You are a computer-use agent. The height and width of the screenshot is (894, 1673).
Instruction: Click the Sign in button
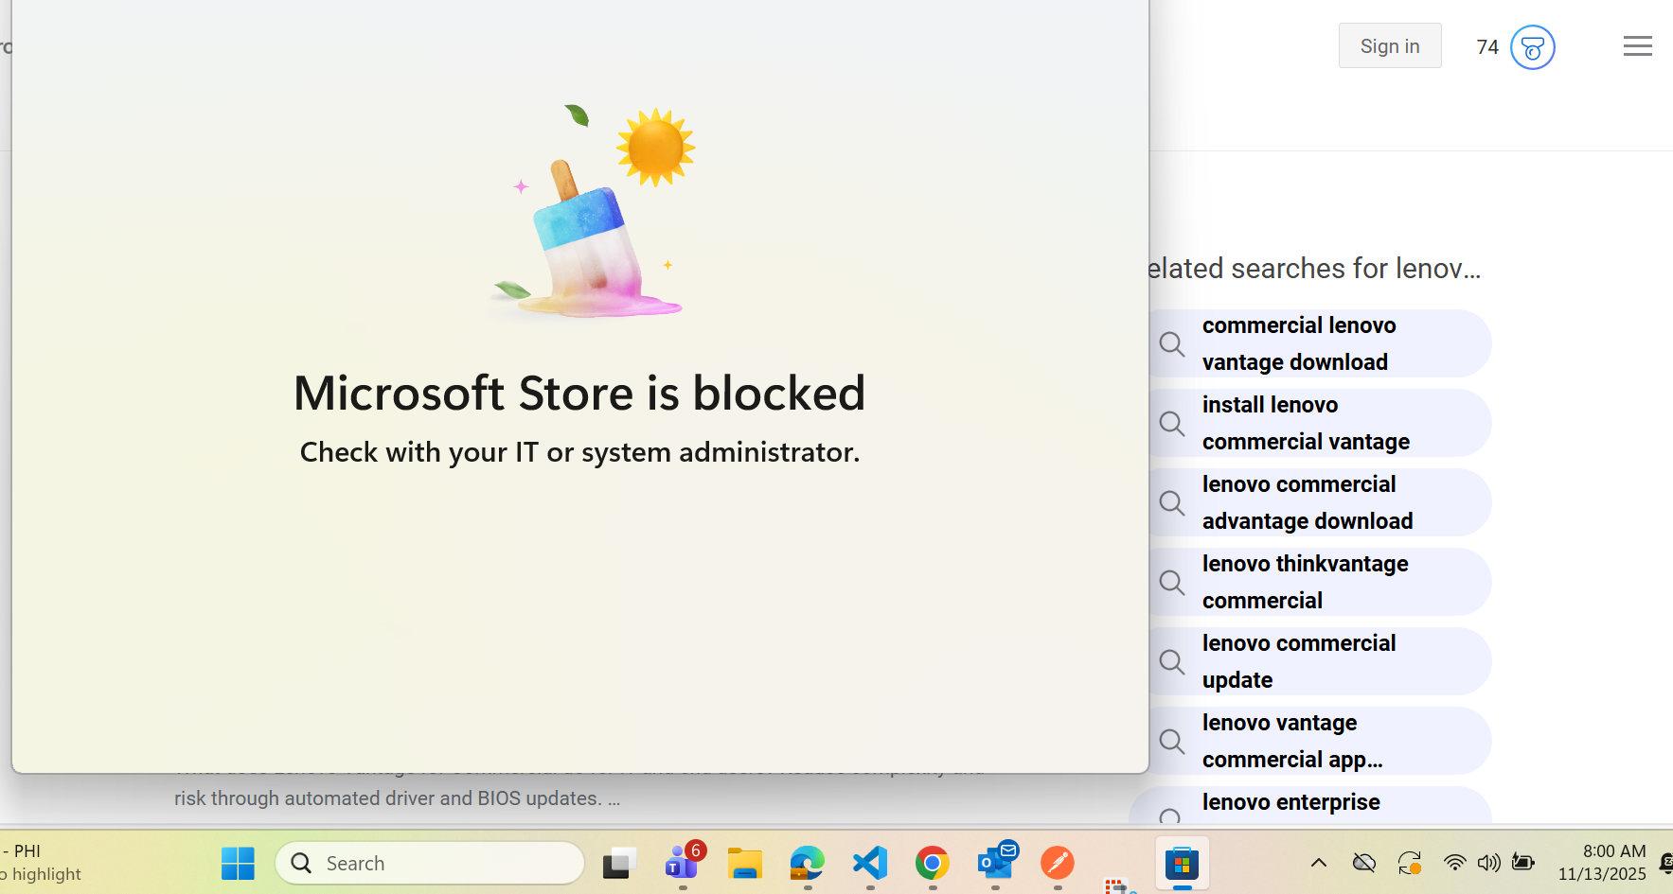(1389, 46)
